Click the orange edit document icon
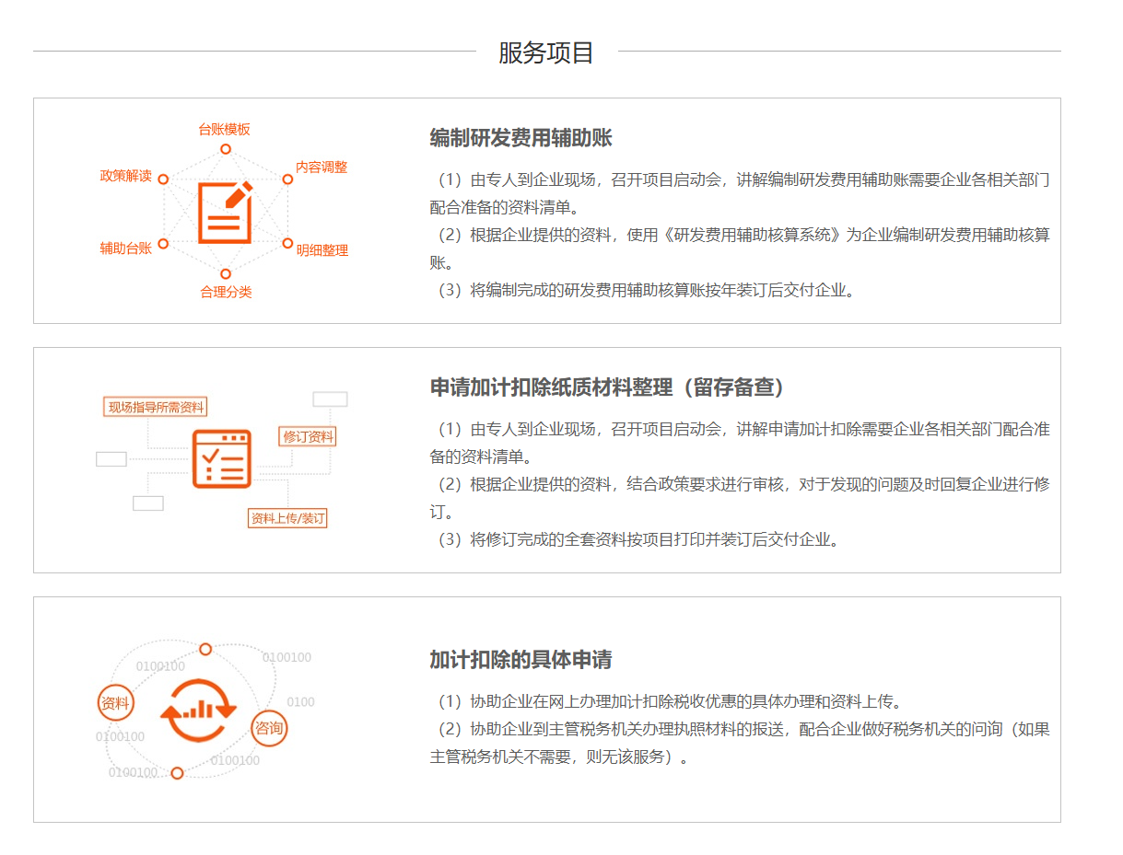 tap(225, 213)
